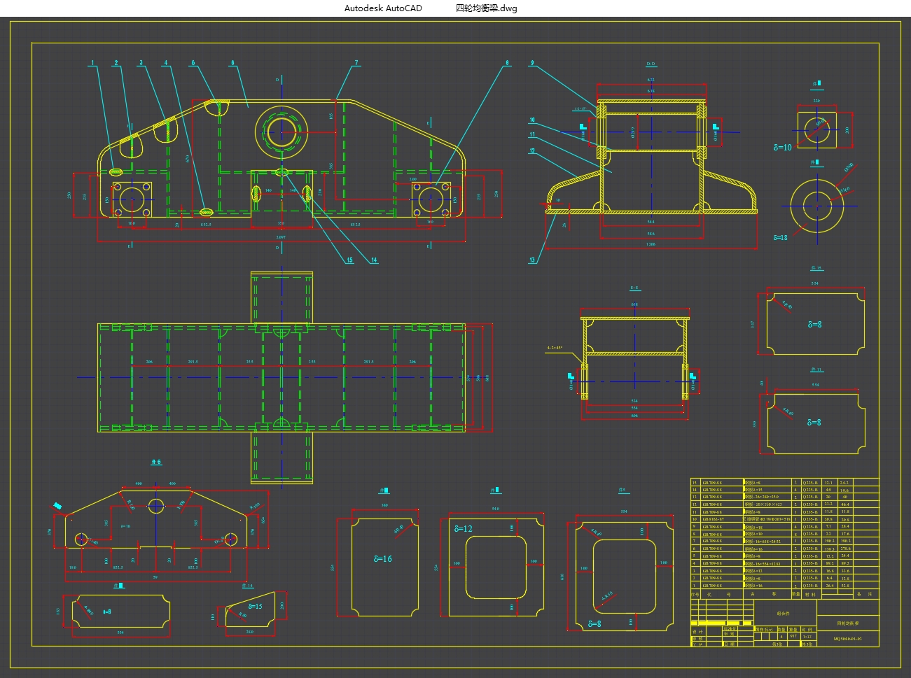Image resolution: width=911 pixels, height=678 pixels.
Task: Click drawing number MQ5040-01-03 in title block
Action: 848,640
